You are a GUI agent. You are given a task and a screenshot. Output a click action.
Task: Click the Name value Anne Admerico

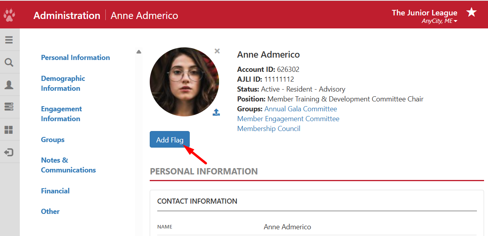[x=287, y=227]
